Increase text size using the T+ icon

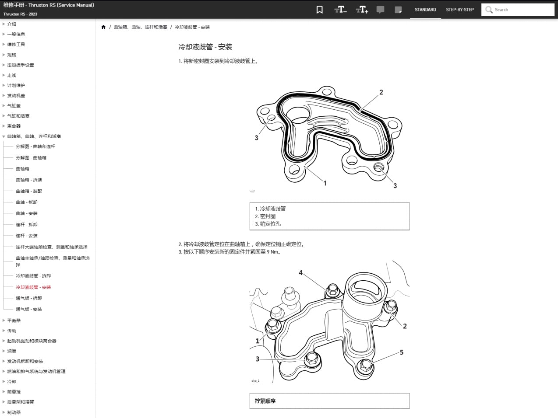click(361, 9)
